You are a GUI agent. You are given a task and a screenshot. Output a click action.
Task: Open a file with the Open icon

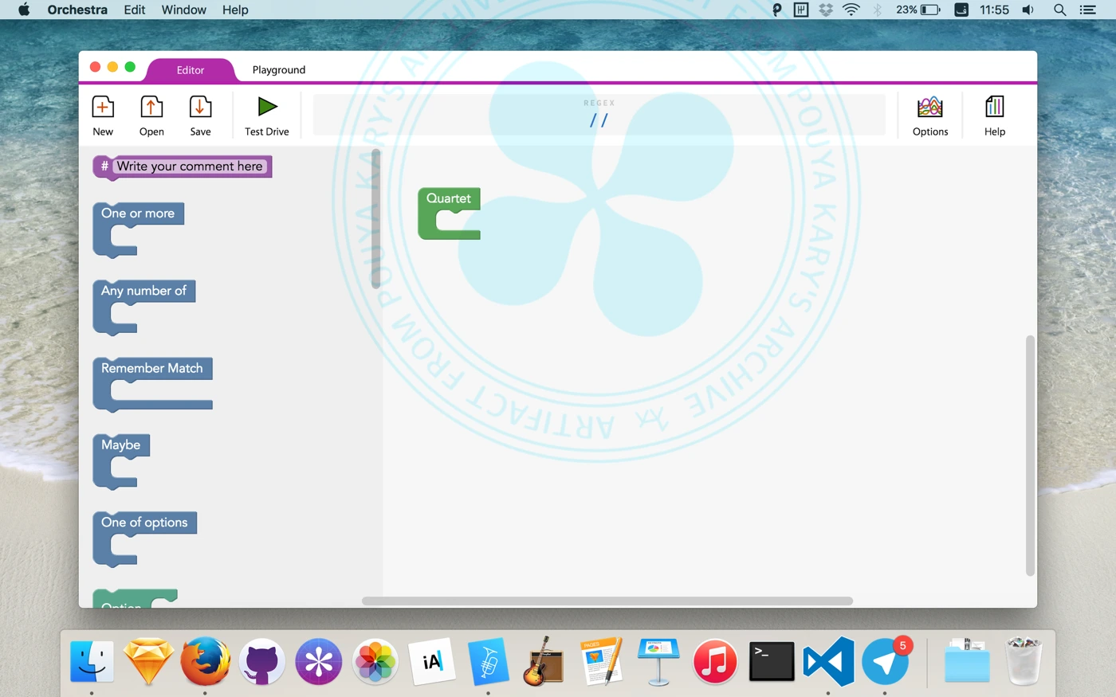pos(151,108)
